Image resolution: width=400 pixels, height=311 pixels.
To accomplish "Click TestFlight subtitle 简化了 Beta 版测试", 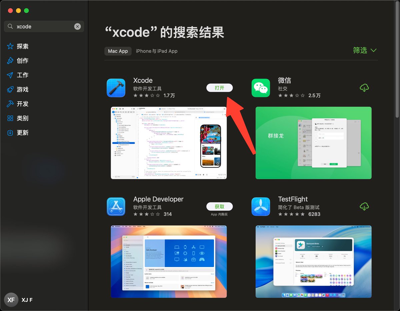I will [x=299, y=207].
